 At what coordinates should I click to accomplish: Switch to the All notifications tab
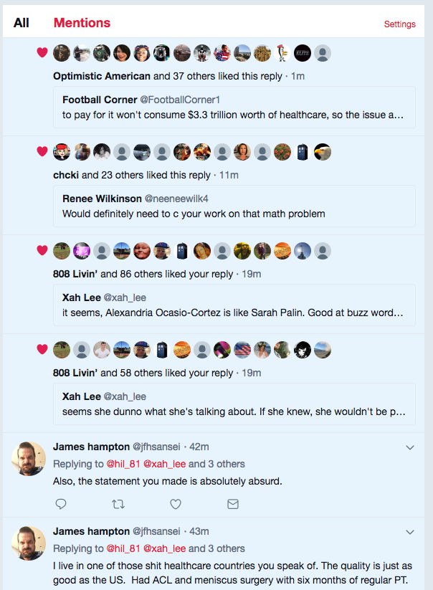coord(22,23)
